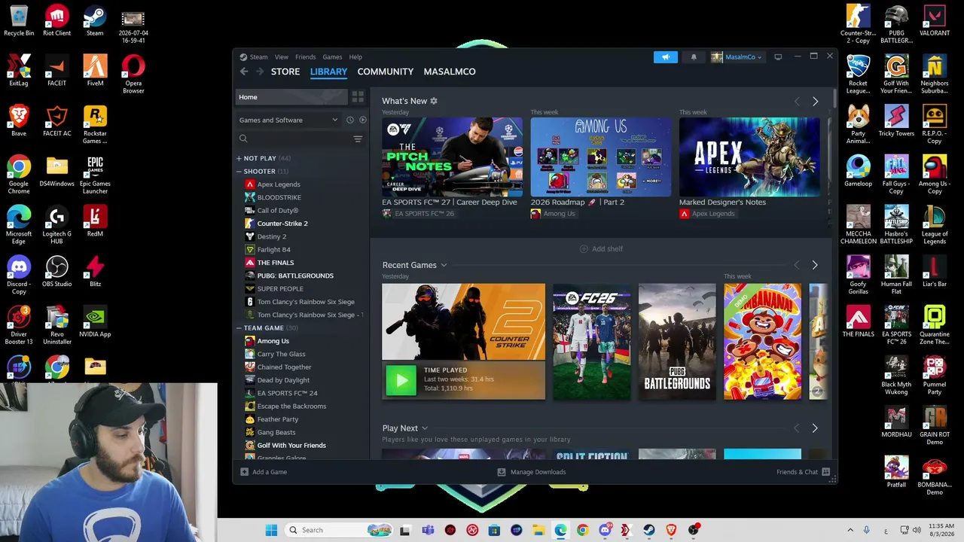The width and height of the screenshot is (964, 542).
Task: Open the Apex Legends Marked Designer's Notes card
Action: pos(749,157)
